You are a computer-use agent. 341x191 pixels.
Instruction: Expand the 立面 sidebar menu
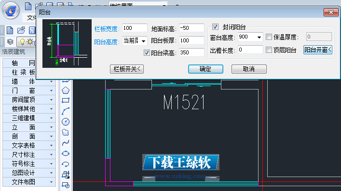[x=29, y=127]
